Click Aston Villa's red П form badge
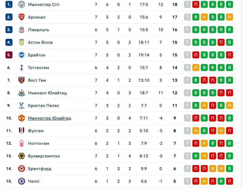 coord(221,43)
